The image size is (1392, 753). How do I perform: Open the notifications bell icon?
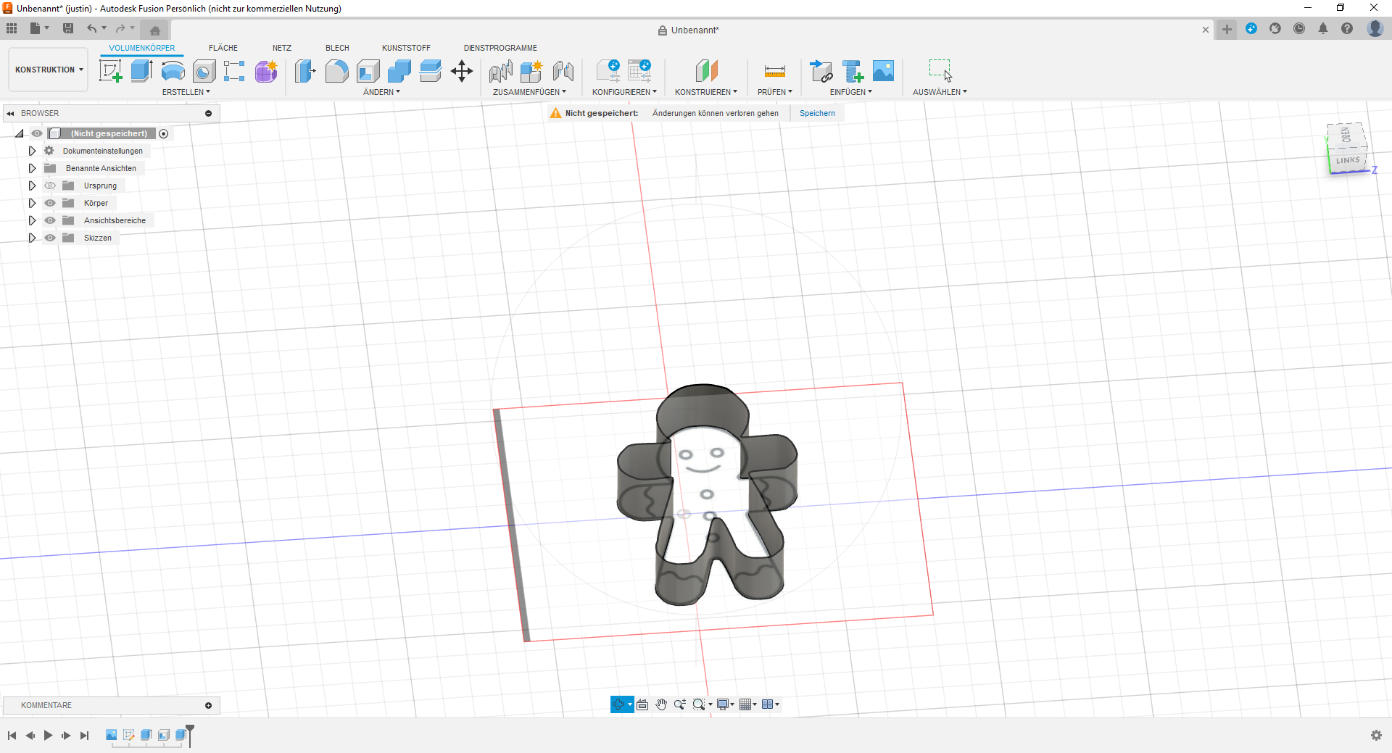[1323, 28]
